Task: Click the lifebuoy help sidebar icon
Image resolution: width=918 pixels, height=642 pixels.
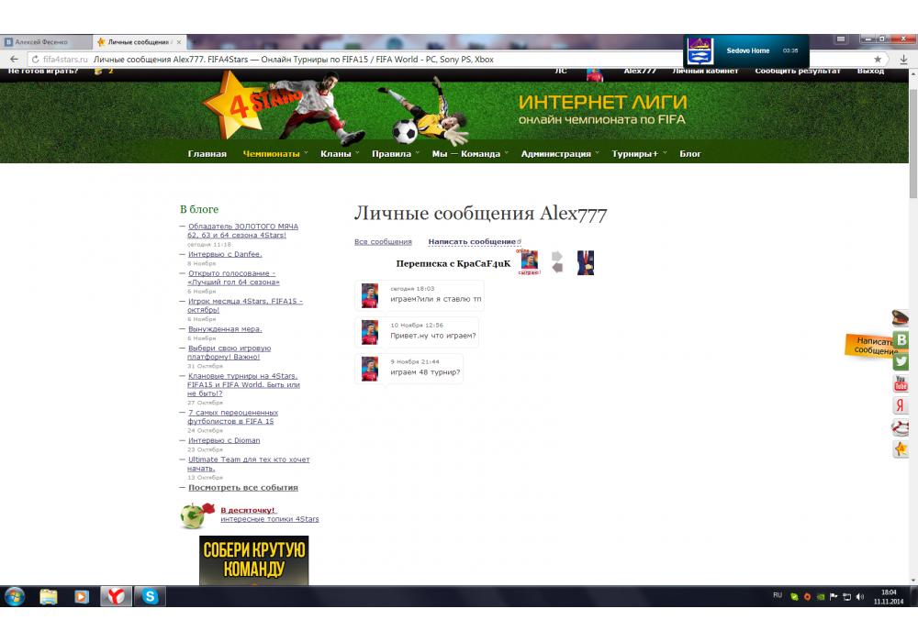Action: [x=901, y=427]
